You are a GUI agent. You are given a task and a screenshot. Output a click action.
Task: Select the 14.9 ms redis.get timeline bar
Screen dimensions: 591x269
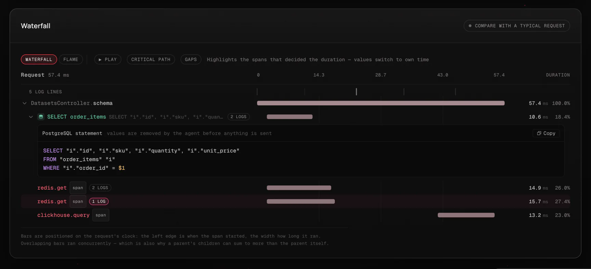tap(299, 188)
